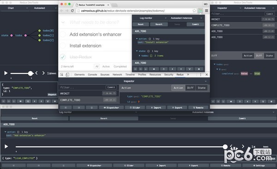Open Chrome hamburger menu
Viewport: 277px width, 169px height.
pyautogui.click(x=206, y=11)
